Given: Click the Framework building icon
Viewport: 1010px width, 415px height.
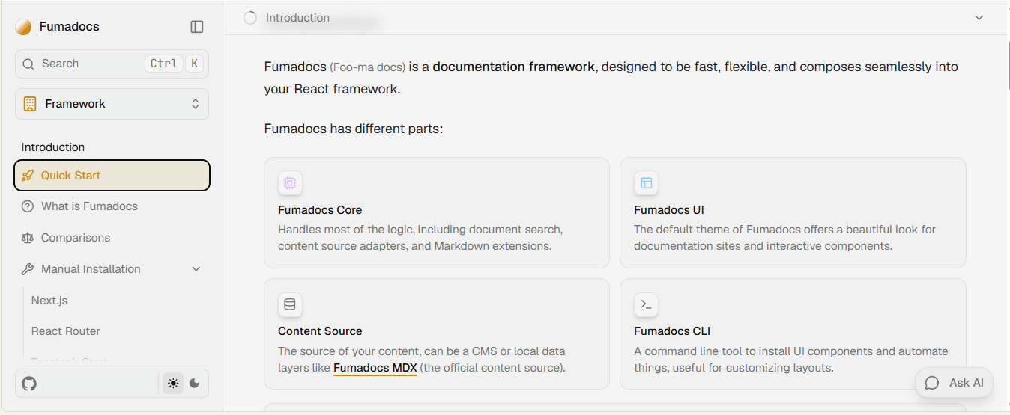Looking at the screenshot, I should pyautogui.click(x=30, y=104).
